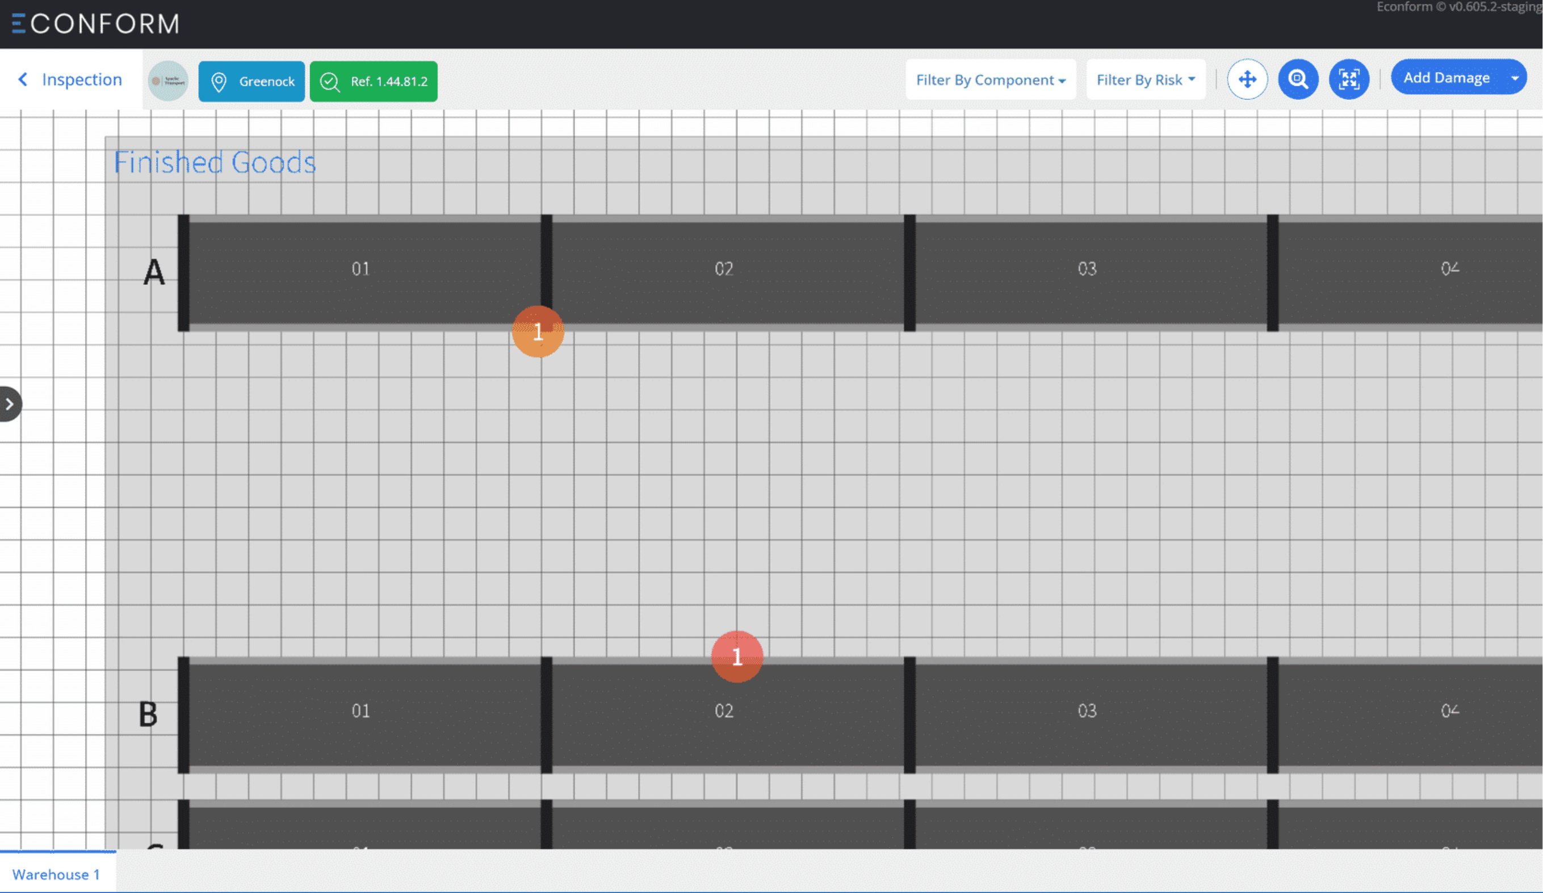
Task: Select bay 03 of rack A
Action: (x=1087, y=269)
